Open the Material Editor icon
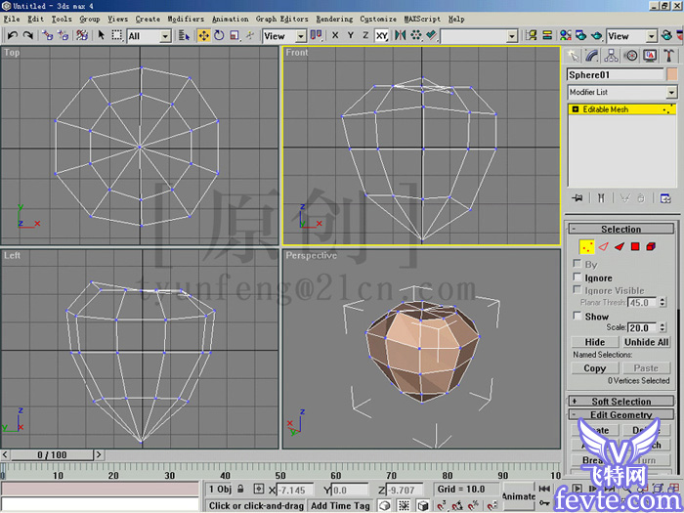Viewport: 684px width, 513px height. coord(566,36)
